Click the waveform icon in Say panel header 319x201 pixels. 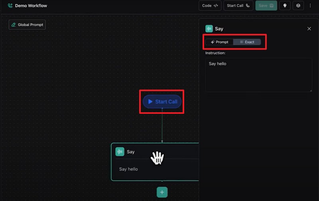[x=209, y=29]
